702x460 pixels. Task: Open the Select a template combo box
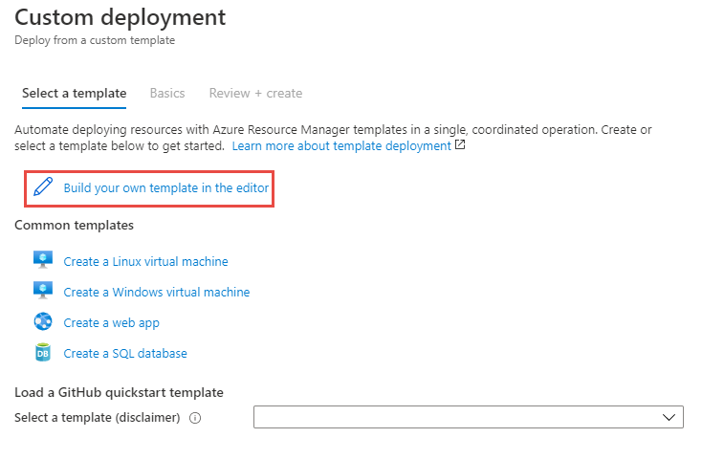[468, 417]
